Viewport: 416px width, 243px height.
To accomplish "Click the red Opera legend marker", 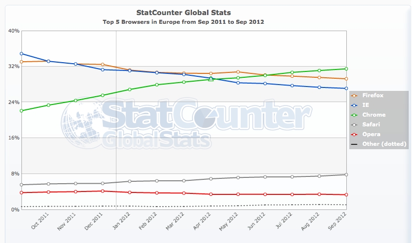I will [354, 134].
